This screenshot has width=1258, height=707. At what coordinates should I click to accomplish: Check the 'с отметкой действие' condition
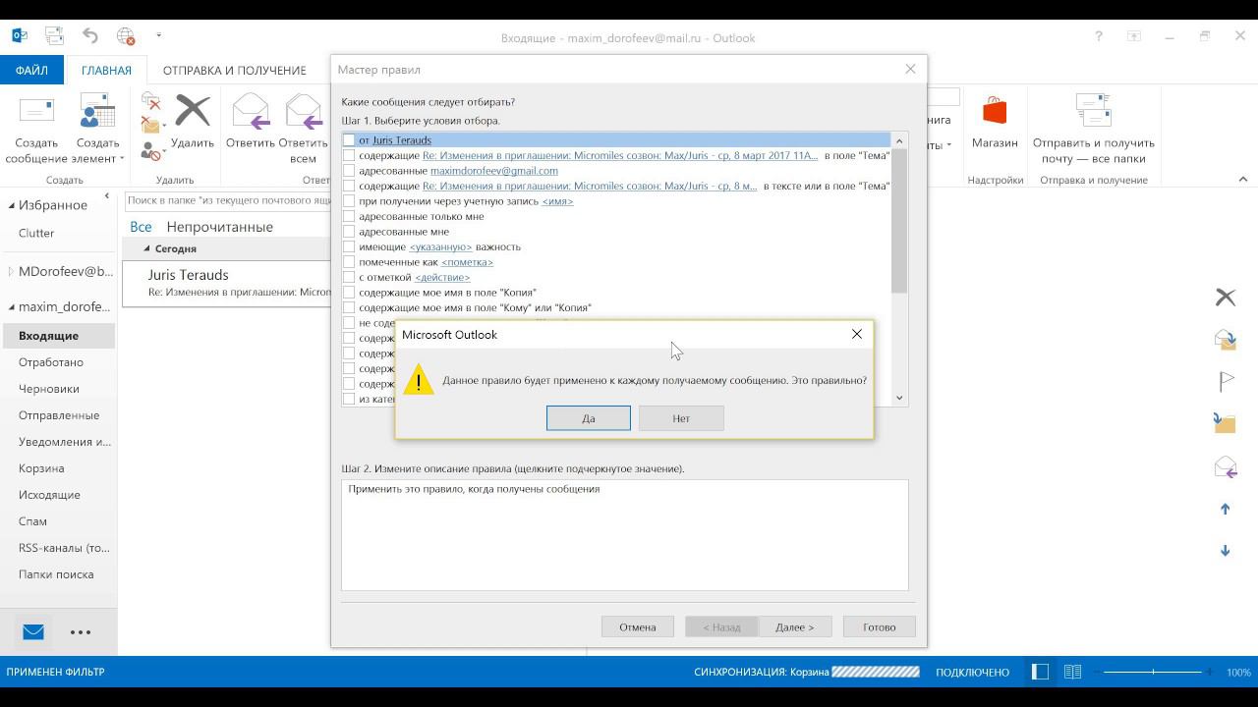(349, 277)
